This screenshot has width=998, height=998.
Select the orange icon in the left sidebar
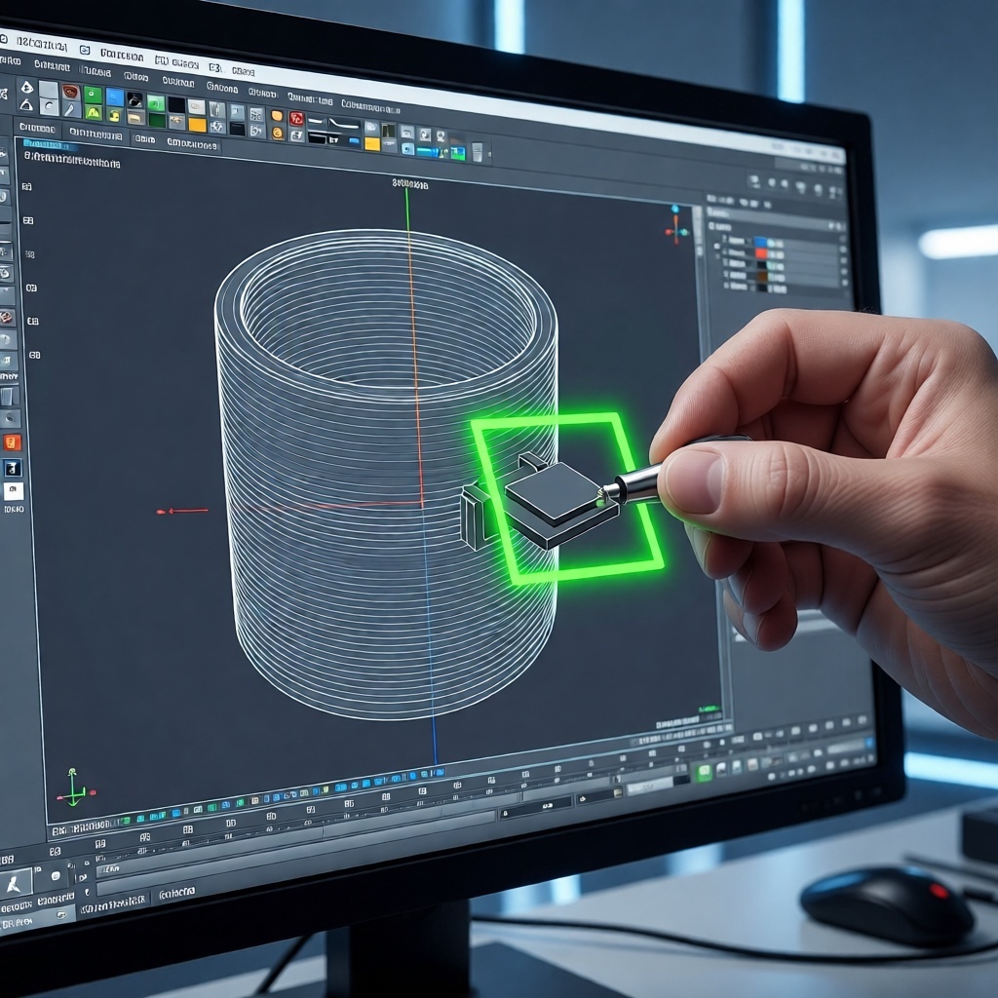[12, 441]
